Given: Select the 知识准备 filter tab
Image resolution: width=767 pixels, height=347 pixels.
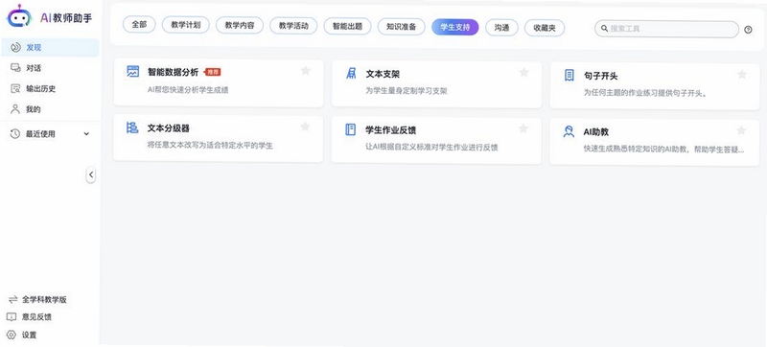Looking at the screenshot, I should point(401,27).
